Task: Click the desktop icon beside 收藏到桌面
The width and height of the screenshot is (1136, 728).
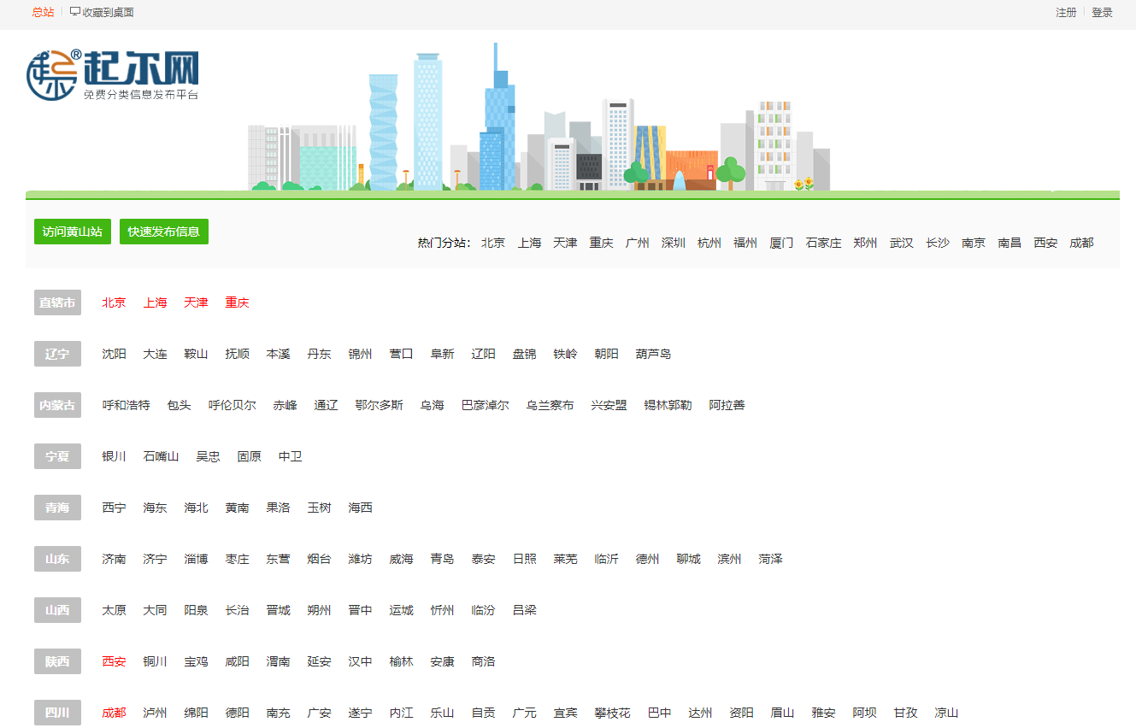Action: click(x=75, y=12)
